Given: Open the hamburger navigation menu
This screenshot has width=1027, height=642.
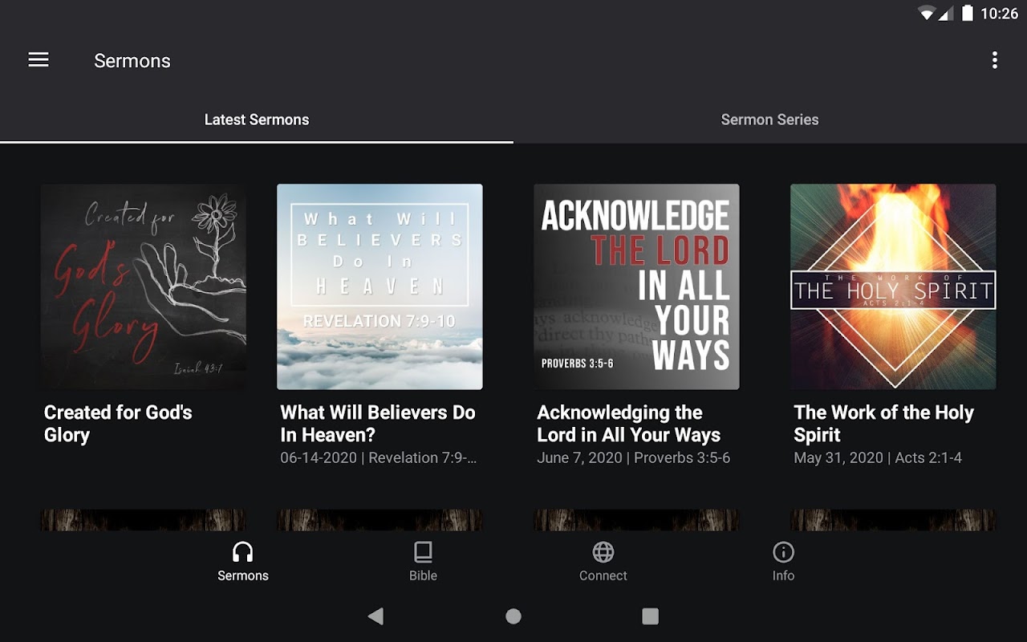Looking at the screenshot, I should (39, 60).
